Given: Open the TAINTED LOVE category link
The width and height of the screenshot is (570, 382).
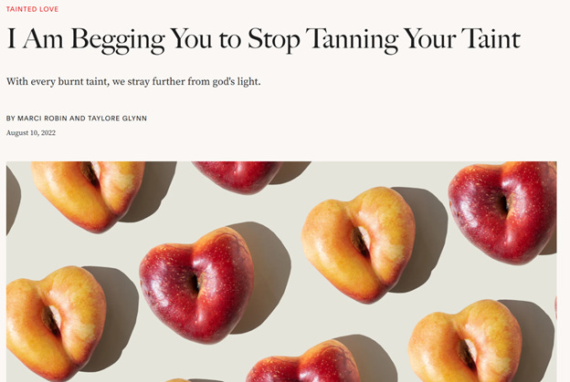Looking at the screenshot, I should pos(32,9).
